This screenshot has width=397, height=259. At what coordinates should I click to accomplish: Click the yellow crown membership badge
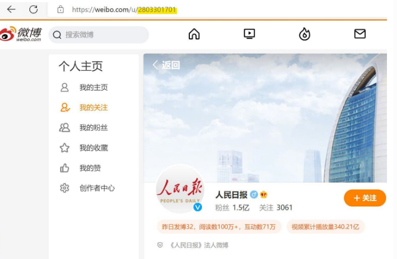pos(264,195)
